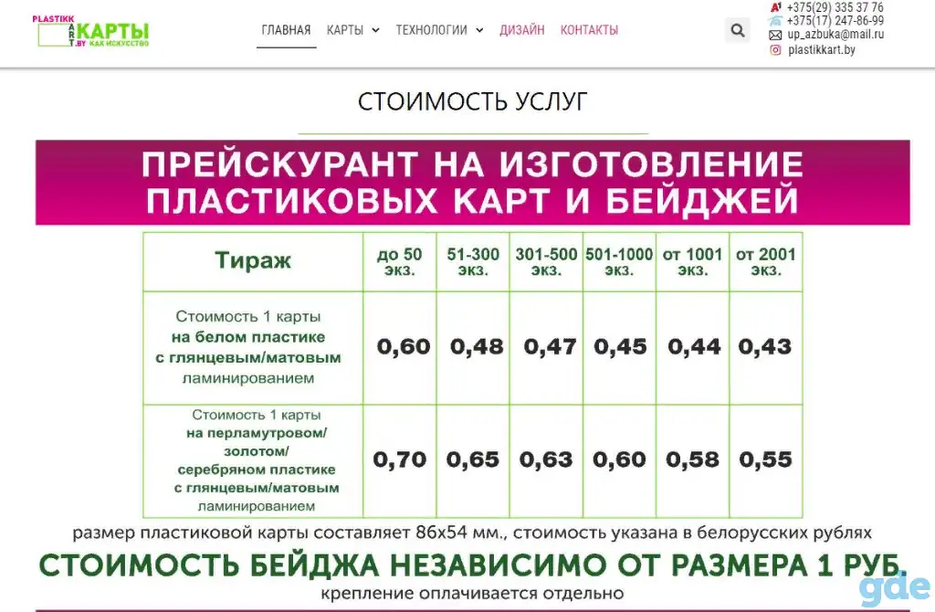Click the price 0,44
The height and width of the screenshot is (612, 935).
(x=694, y=346)
